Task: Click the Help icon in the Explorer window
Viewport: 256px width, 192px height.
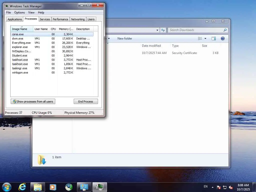Action: pos(222,38)
